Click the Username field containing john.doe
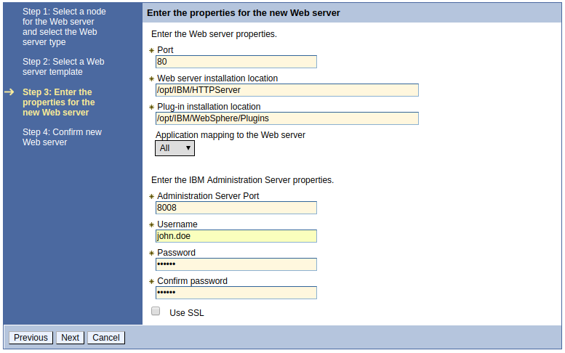The image size is (565, 353). (236, 236)
